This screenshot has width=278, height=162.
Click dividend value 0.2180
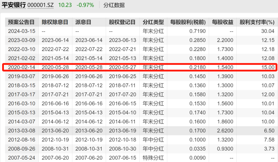tap(198, 67)
